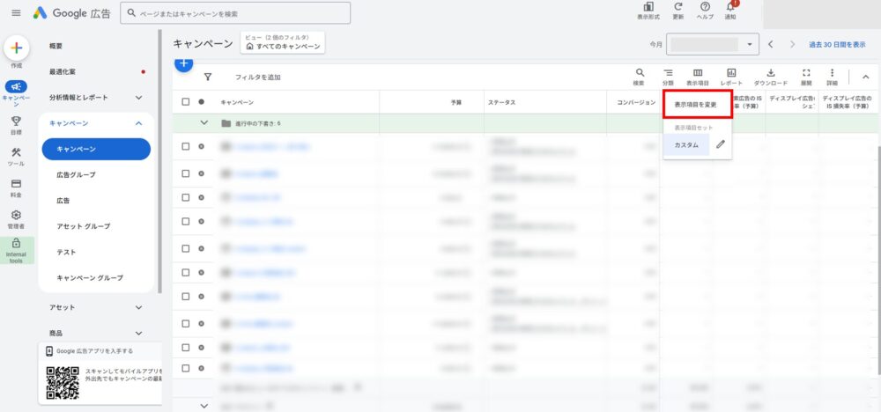Open the Billing card icon in sidebar
The width and height of the screenshot is (881, 412).
pos(16,184)
